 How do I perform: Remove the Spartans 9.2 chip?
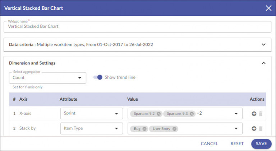pos(158,114)
